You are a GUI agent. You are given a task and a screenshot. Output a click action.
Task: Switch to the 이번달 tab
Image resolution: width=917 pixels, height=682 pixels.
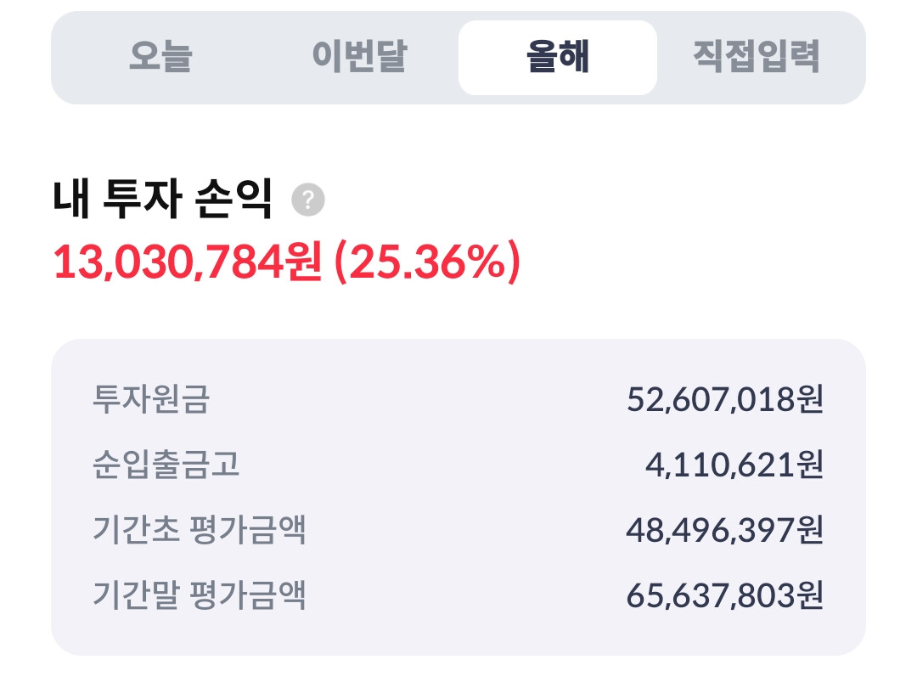(x=359, y=58)
